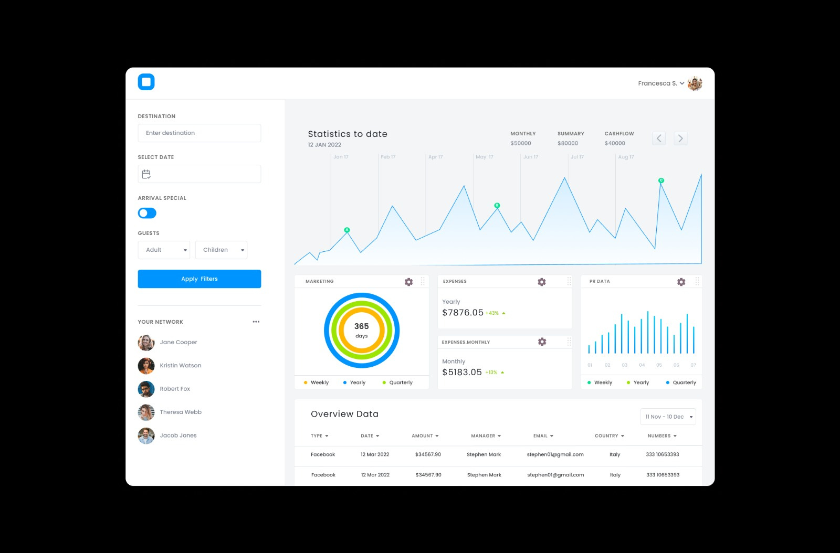Open the Adult guests dropdown
Viewport: 840px width, 553px height.
pyautogui.click(x=163, y=250)
